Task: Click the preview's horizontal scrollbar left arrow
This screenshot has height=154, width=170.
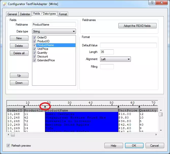Action: pos(9,135)
